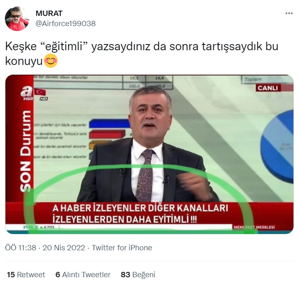Viewport: 300px width, 285px height.
Task: Click the HD badge under the logo
Action: tap(44, 99)
